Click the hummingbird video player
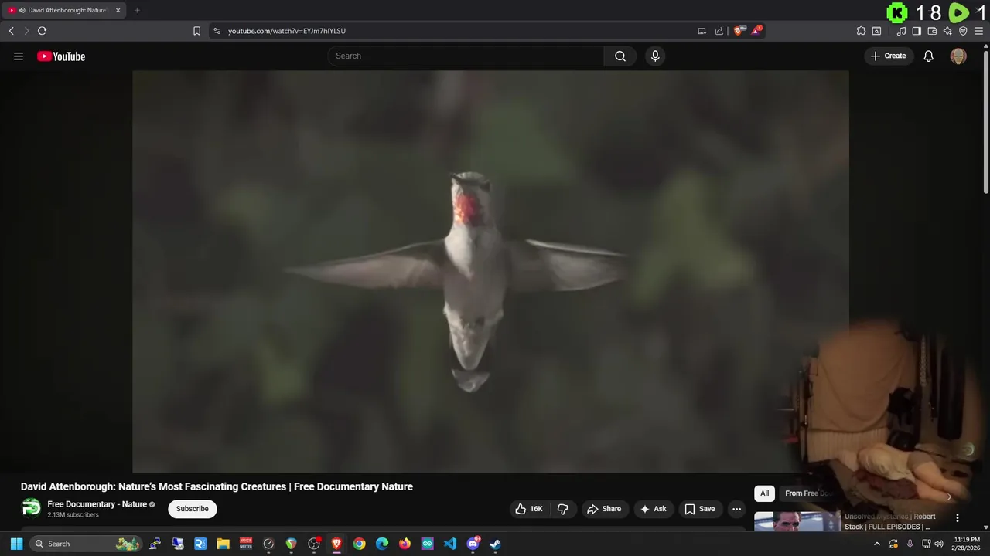The height and width of the screenshot is (556, 990). pos(490,271)
